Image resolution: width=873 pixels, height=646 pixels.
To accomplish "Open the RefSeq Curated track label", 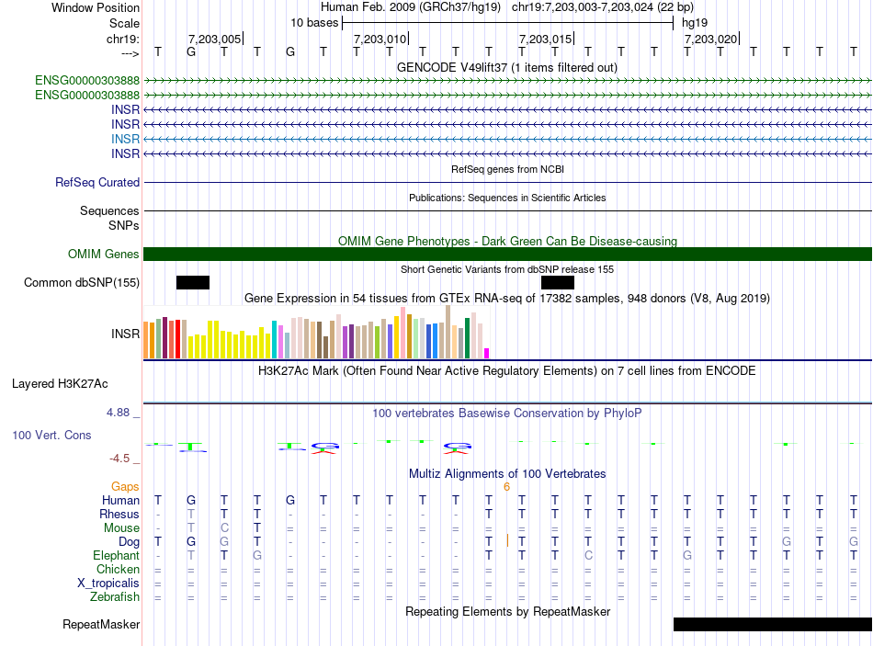I will [97, 183].
